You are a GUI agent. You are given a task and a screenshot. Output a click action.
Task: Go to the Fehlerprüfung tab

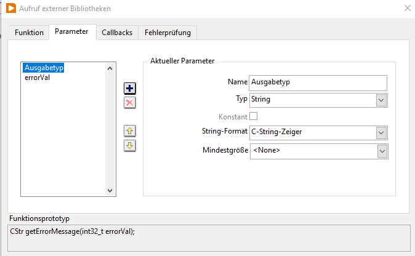(168, 33)
